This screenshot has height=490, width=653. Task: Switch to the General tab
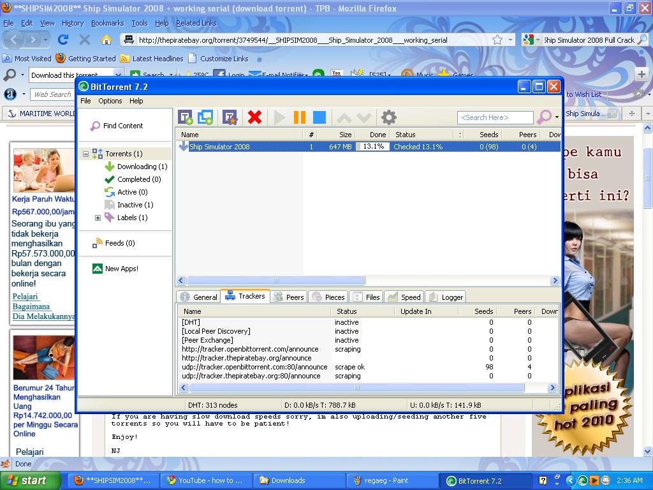pyautogui.click(x=199, y=297)
